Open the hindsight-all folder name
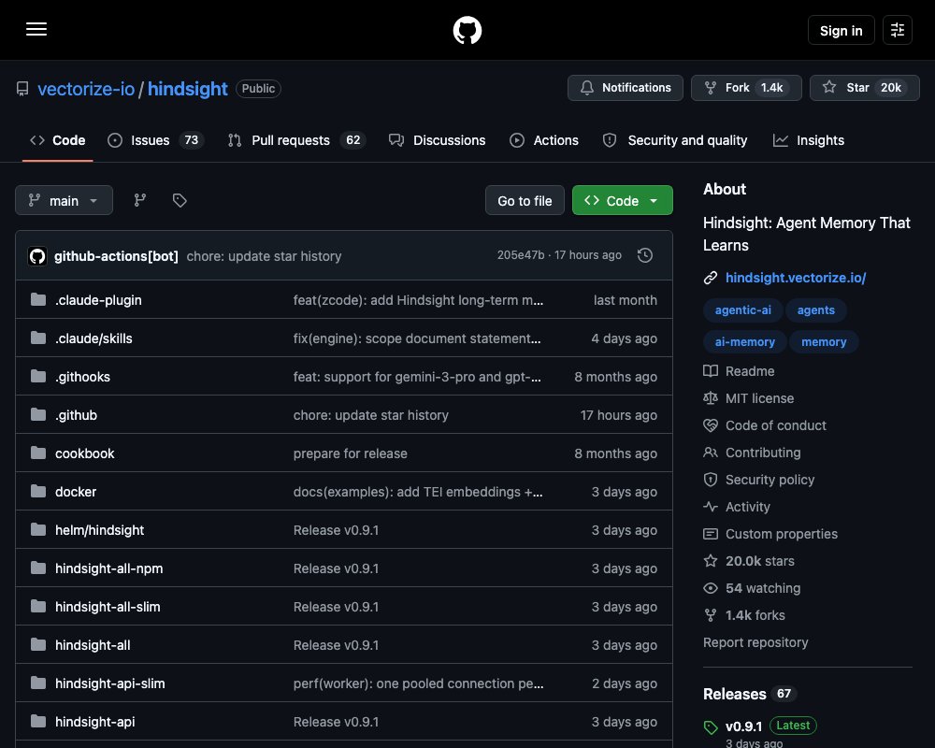Viewport: 935px width, 748px height. pyautogui.click(x=93, y=645)
